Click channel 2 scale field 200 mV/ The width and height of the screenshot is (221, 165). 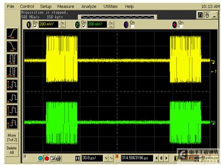coord(97,24)
